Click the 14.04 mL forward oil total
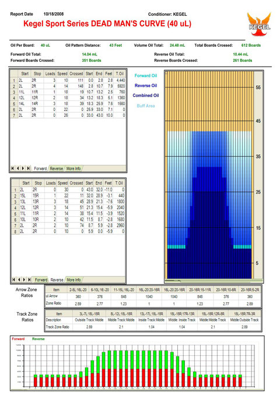This screenshot has height=402, width=280. (90, 54)
